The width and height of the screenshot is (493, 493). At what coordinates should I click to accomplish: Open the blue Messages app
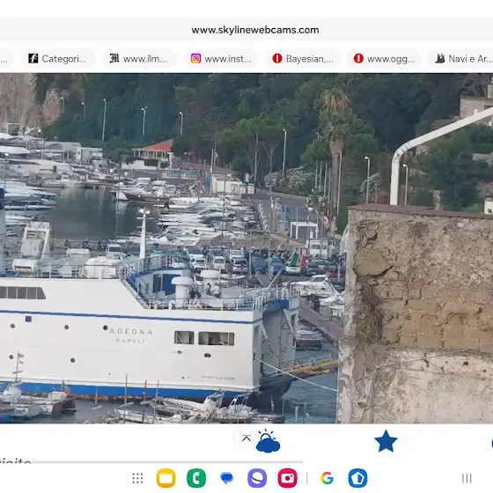coord(227,478)
